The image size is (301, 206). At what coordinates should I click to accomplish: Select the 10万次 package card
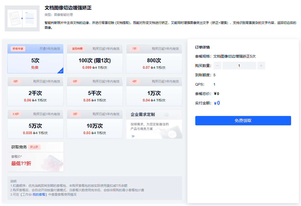95,125
